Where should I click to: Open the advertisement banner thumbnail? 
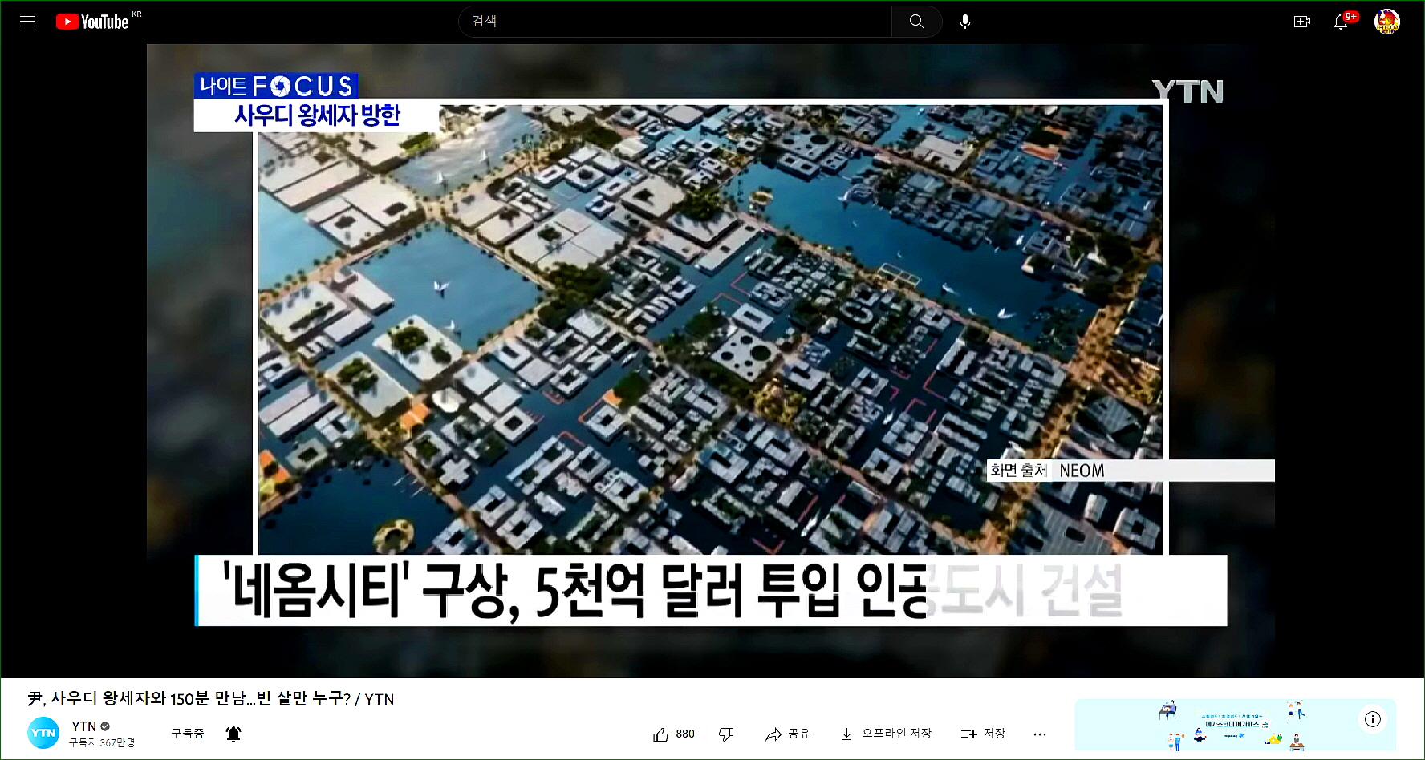[x=1235, y=726]
